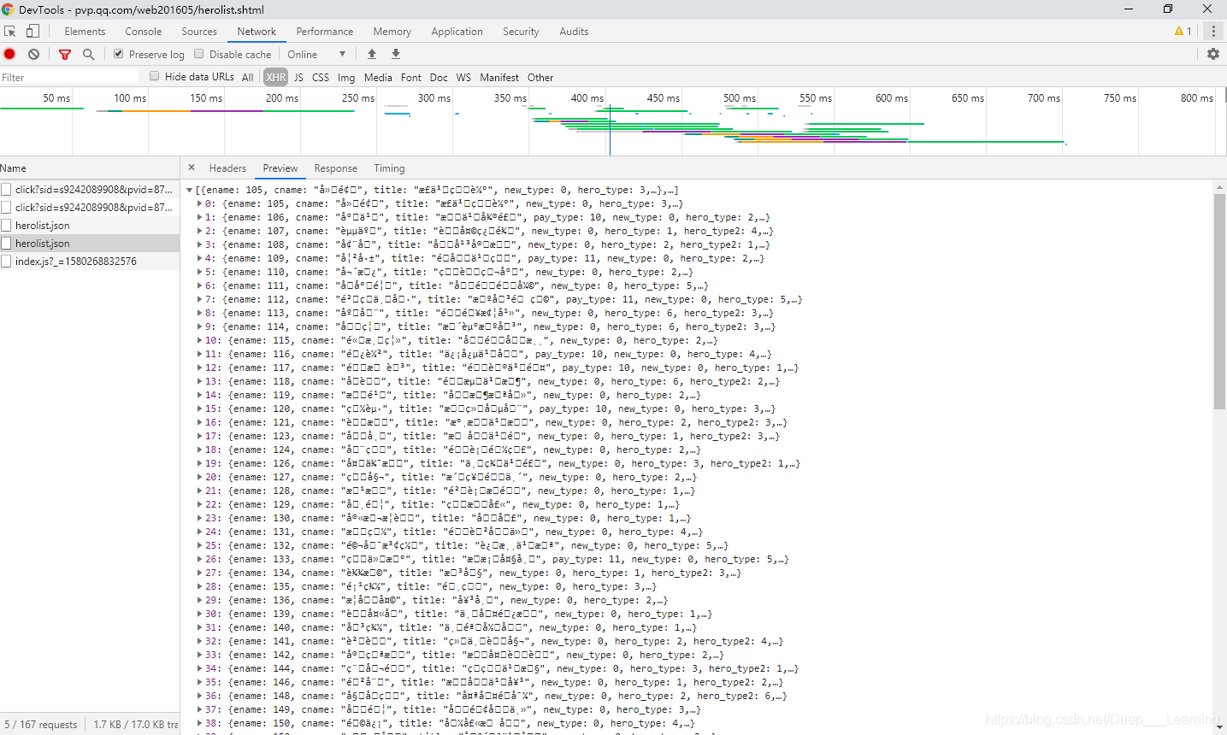Screen dimensions: 1227x735
Task: Close the request details pane
Action: [x=192, y=168]
